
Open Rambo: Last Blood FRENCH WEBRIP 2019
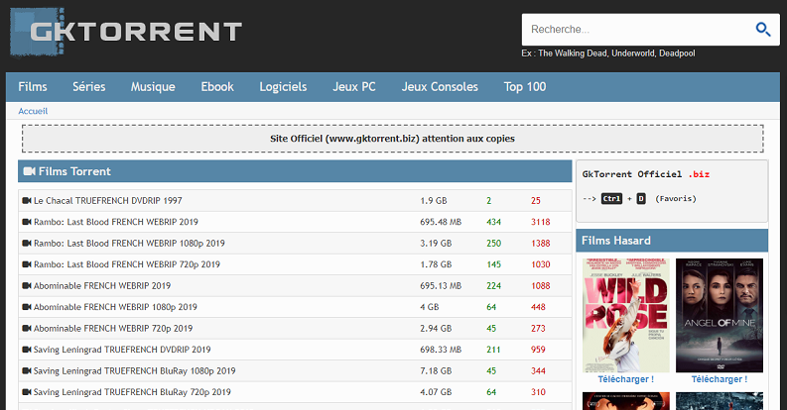[116, 222]
